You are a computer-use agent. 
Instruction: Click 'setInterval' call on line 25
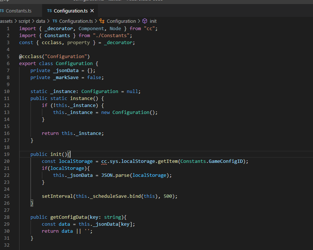pos(57,196)
